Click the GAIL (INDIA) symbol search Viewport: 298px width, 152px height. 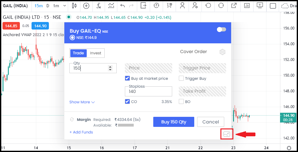pos(15,6)
